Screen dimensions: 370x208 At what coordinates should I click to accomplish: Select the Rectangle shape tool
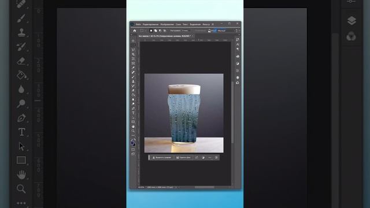pyautogui.click(x=133, y=122)
